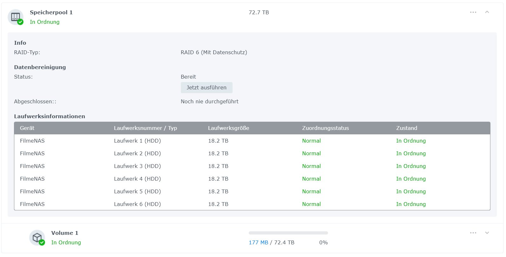Click In Ordnung status for Laufwerk 4
The height and width of the screenshot is (257, 506).
411,179
